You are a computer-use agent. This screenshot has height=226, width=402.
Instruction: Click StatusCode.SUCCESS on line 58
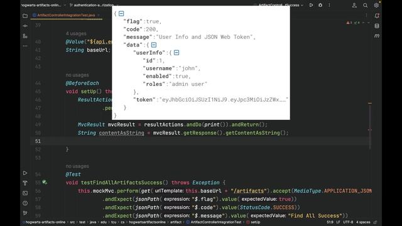pyautogui.click(x=267, y=207)
